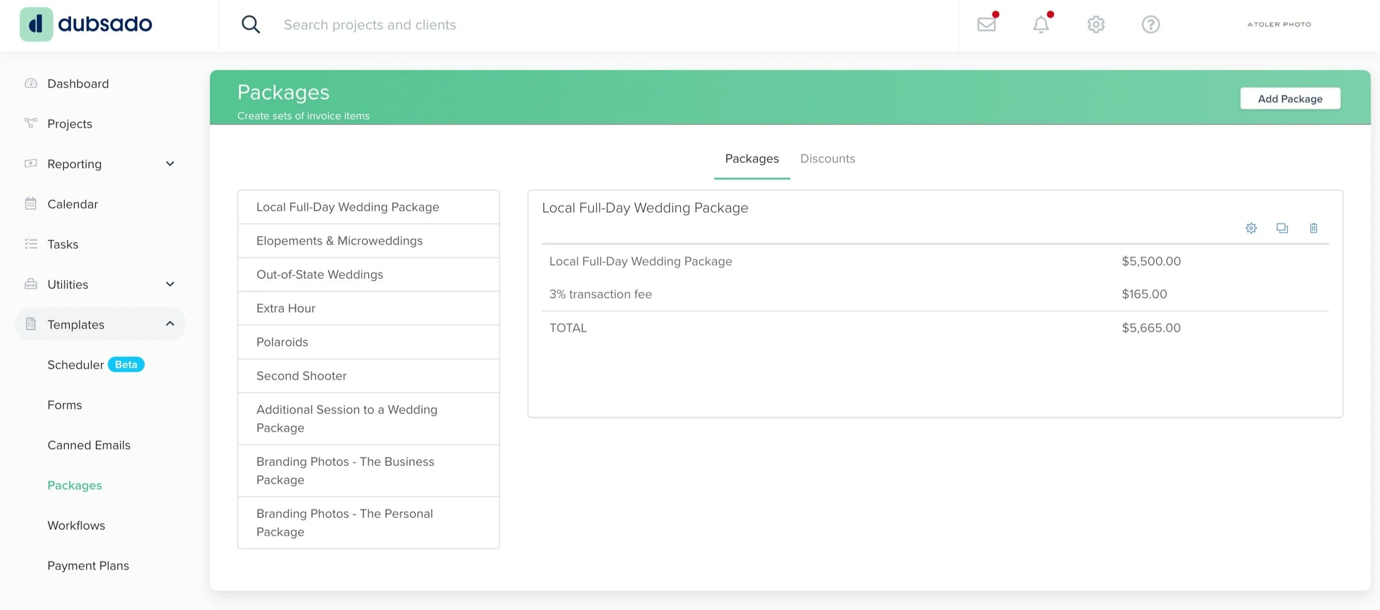Collapse the Templates menu chevron
The height and width of the screenshot is (610, 1380).
pyautogui.click(x=170, y=324)
